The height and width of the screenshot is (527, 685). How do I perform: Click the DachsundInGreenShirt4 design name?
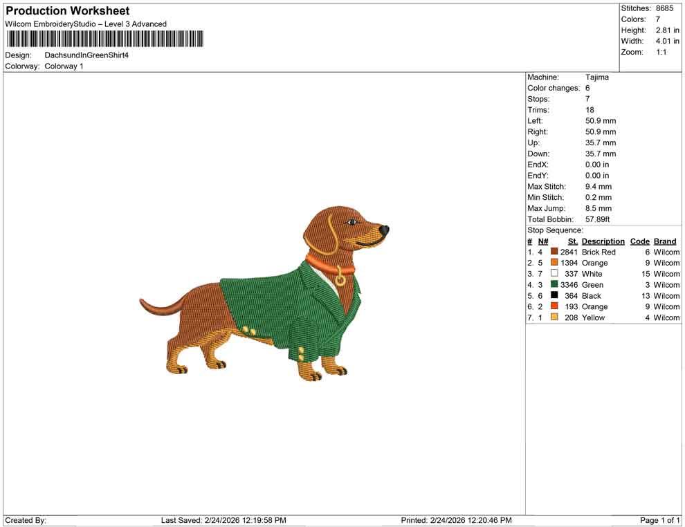[x=86, y=56]
